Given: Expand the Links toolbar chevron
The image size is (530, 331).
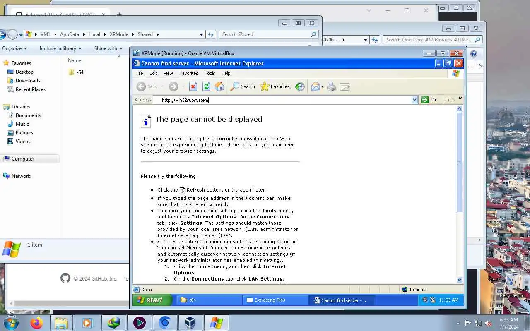Looking at the screenshot, I should (x=460, y=98).
